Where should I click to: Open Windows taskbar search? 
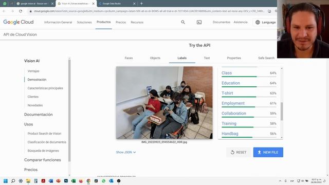click(x=13, y=181)
